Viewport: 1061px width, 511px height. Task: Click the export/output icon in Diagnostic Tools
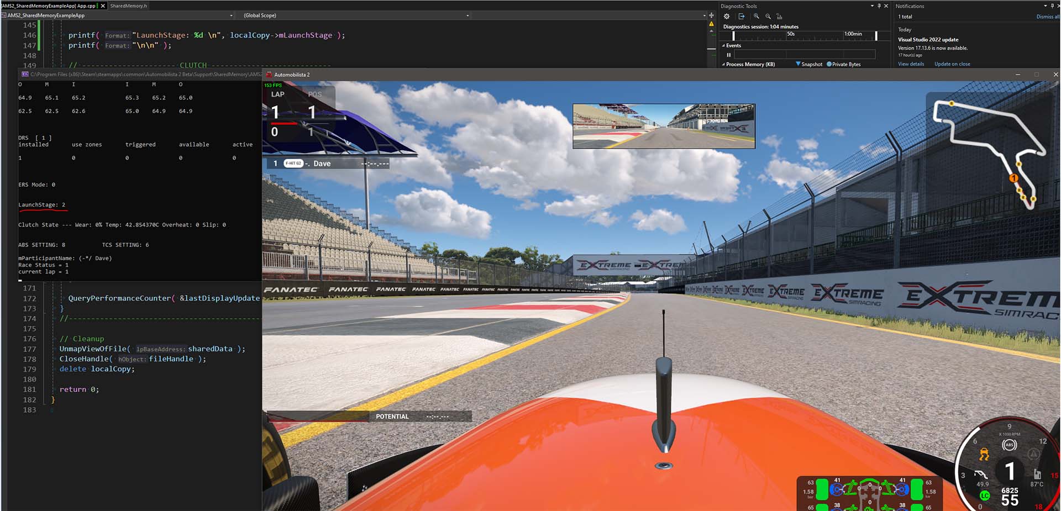coord(742,17)
